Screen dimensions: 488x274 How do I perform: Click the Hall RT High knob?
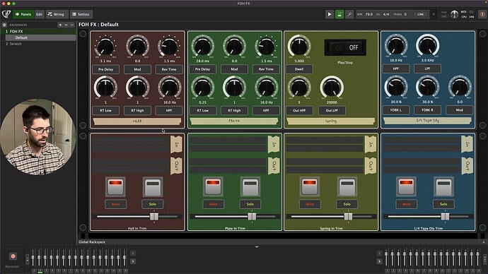pos(137,88)
